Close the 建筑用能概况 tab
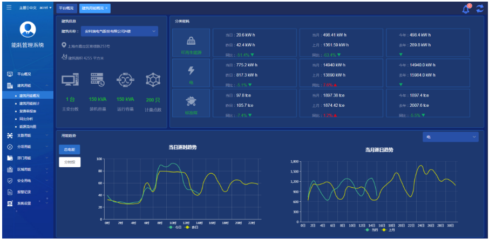489x239 pixels. coord(107,9)
